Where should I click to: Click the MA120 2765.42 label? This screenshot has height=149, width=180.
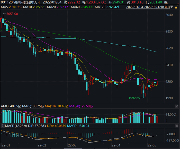point(107,7)
